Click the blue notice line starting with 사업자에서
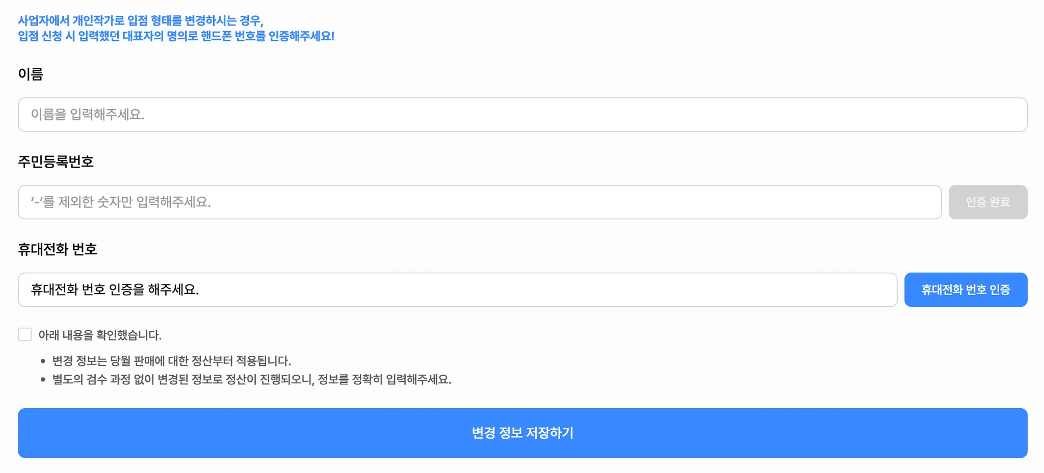Screen dimensions: 1044x473 (141, 21)
